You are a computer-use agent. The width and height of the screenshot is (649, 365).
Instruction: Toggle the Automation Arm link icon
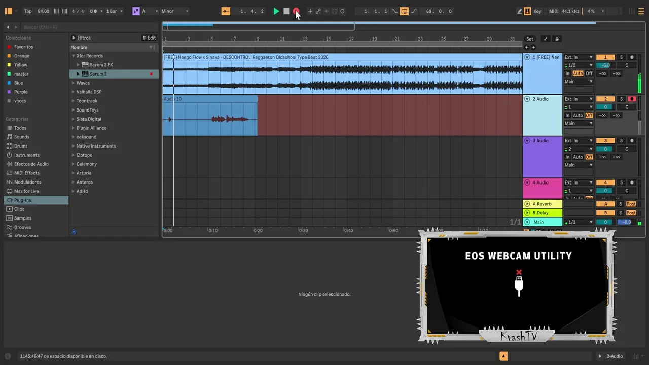318,11
